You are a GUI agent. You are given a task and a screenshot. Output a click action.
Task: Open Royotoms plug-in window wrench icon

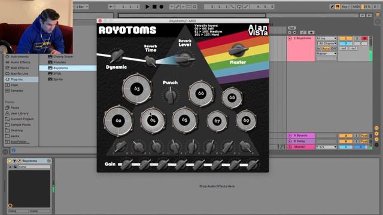19,161
